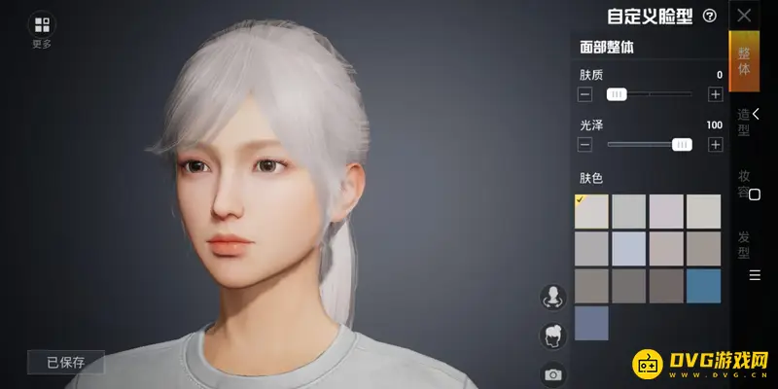Image resolution: width=778 pixels, height=389 pixels.
Task: Click the 自定义脸型 title
Action: pos(650,17)
